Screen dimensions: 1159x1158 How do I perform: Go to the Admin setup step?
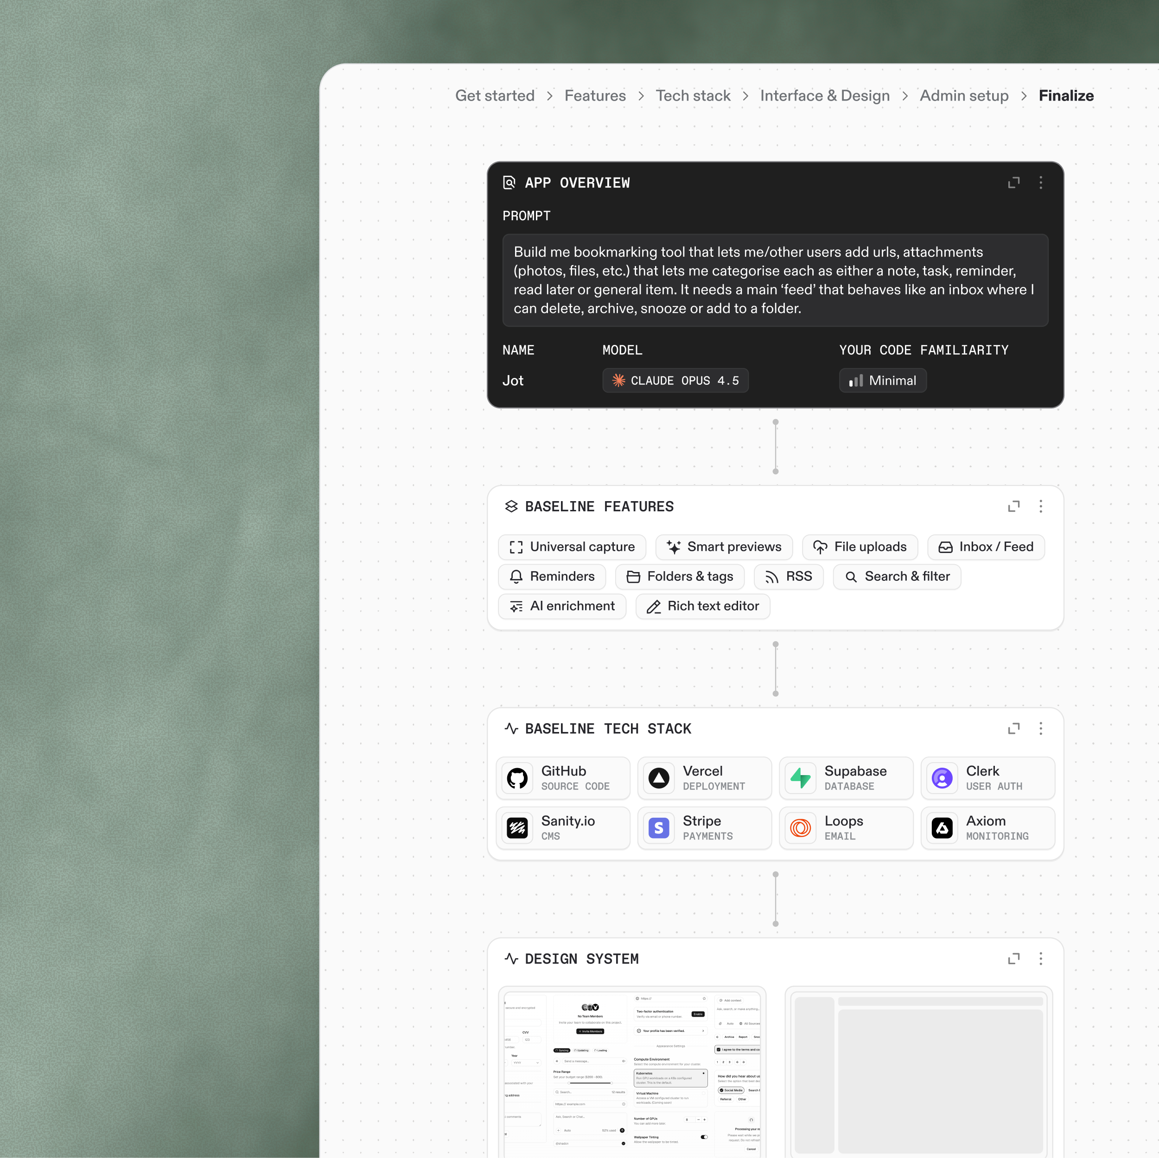click(963, 96)
